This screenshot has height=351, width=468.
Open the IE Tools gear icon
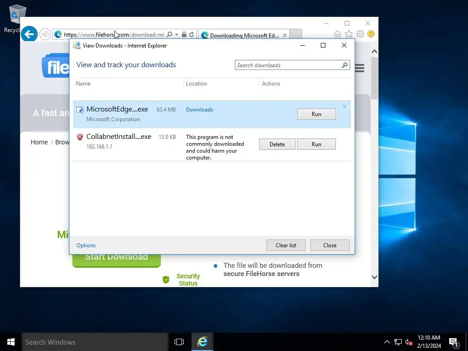point(360,34)
